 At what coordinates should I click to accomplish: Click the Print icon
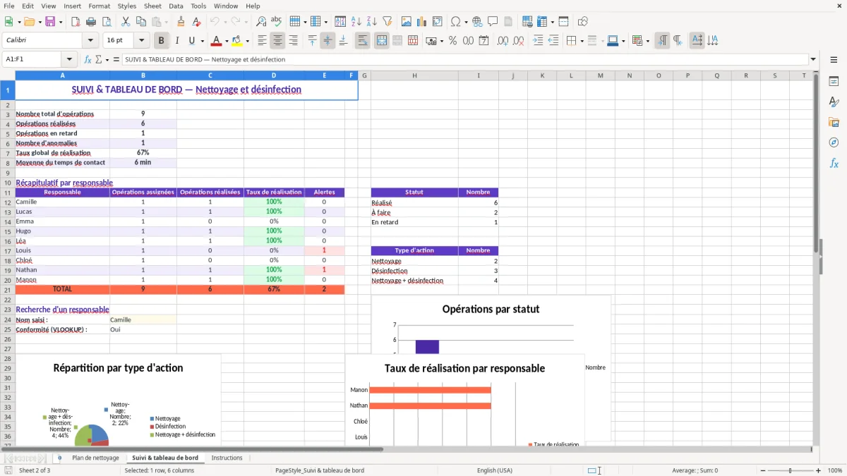click(91, 22)
